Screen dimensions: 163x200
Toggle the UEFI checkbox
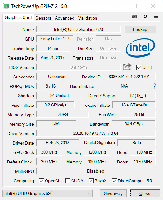pos(139,67)
